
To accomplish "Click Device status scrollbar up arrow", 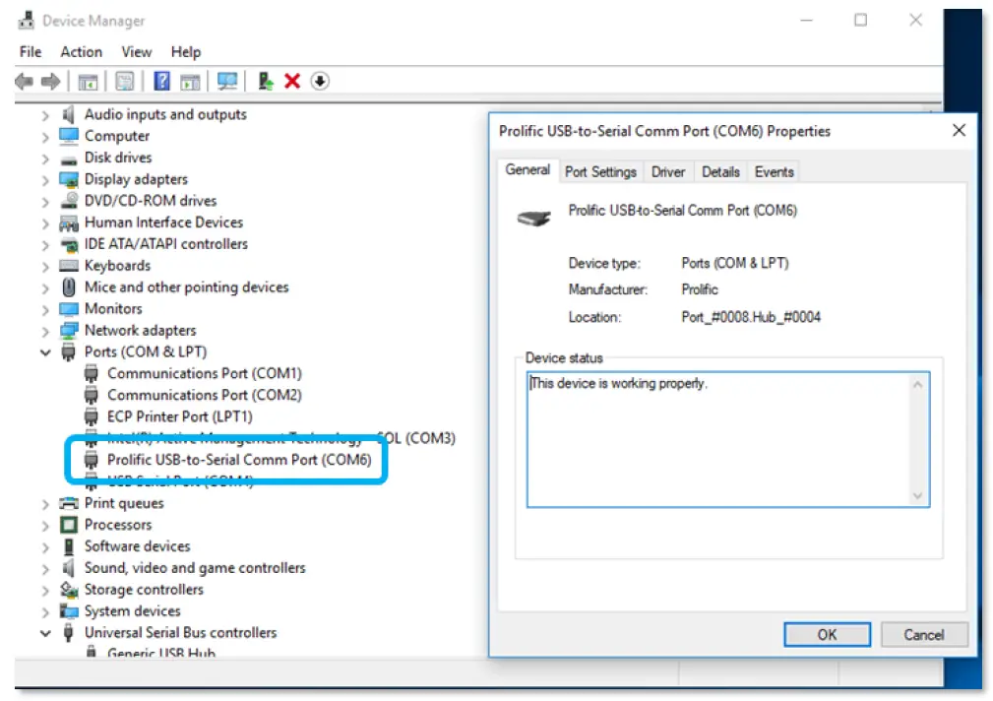I will (x=917, y=385).
